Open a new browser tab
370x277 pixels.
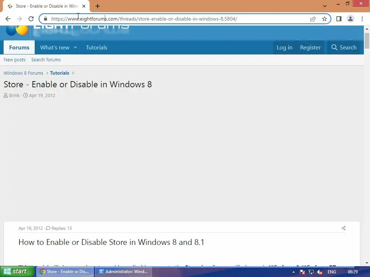pos(98,6)
